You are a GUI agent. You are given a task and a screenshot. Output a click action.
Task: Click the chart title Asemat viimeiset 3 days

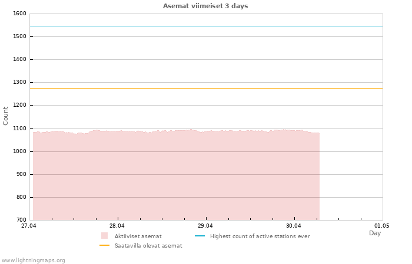(x=205, y=6)
